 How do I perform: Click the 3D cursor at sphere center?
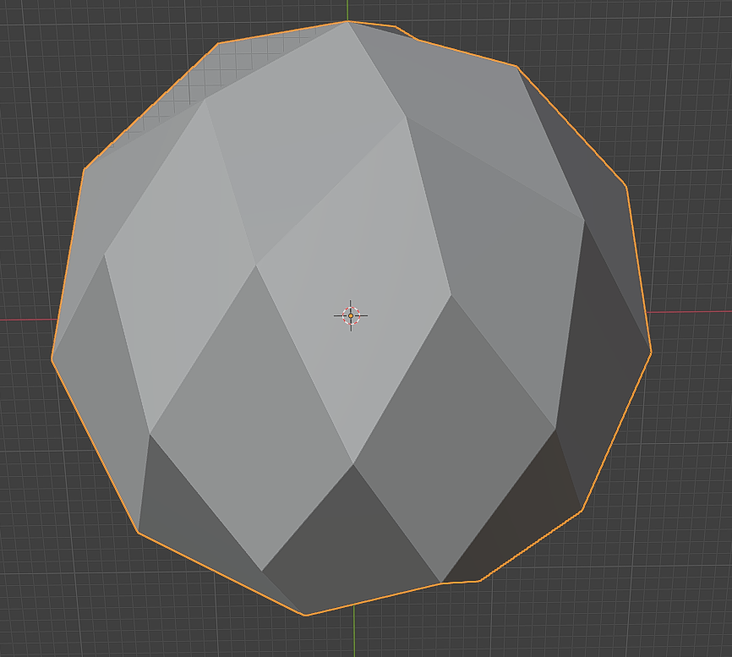click(351, 315)
